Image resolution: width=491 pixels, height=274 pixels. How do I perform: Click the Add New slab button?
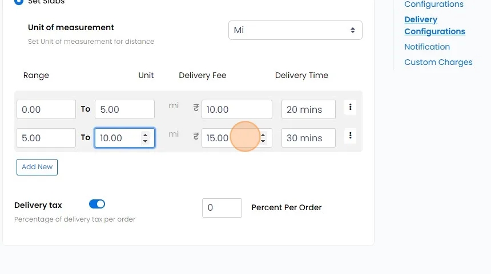pos(37,167)
